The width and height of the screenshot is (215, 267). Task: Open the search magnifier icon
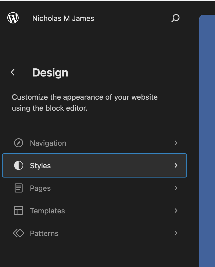[175, 18]
